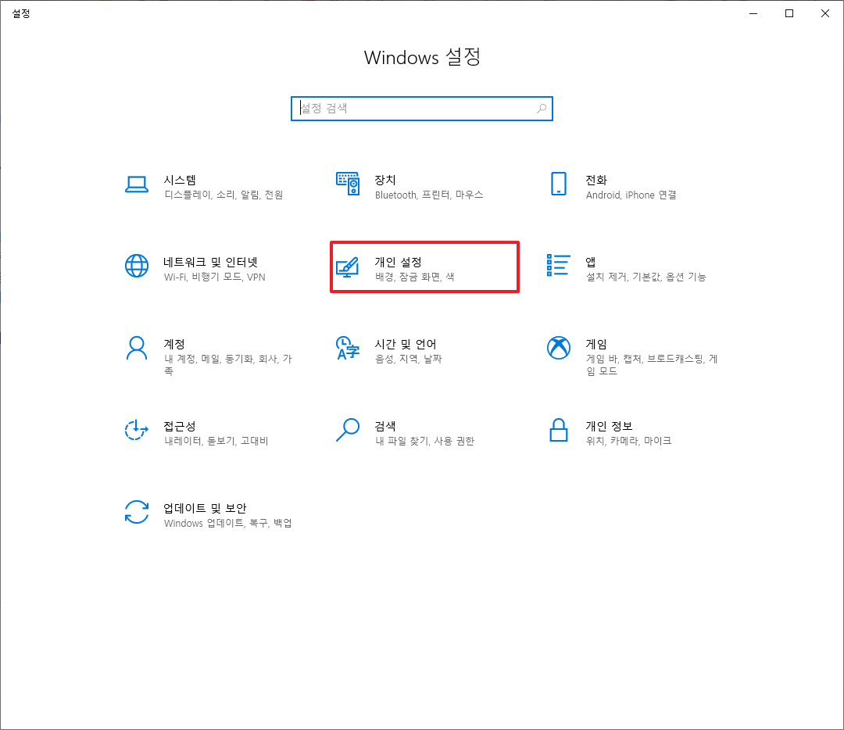Click the search magnifier inside 설정 검색 box
This screenshot has width=844, height=730.
[542, 109]
